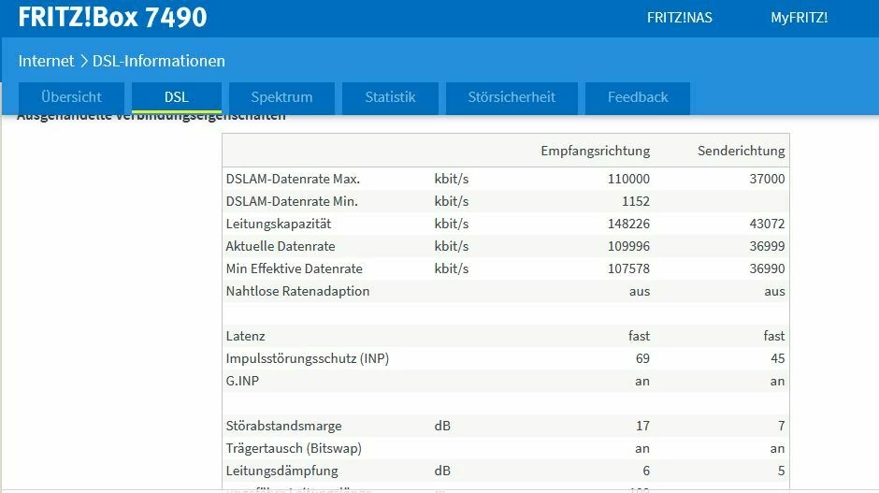Select the Leitungsdämpfung row label
The height and width of the screenshot is (493, 879).
click(282, 471)
